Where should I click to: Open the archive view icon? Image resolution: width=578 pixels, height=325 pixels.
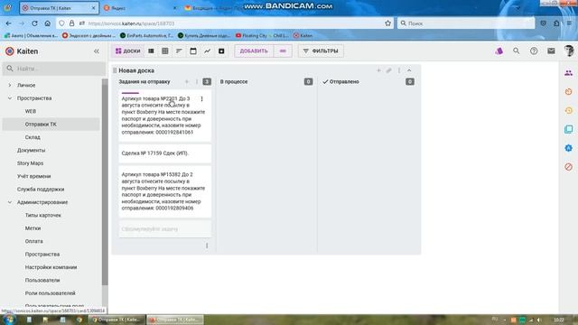pos(221,51)
